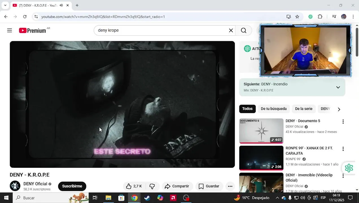Clear the search text with the X icon
Viewport: 359px width, 203px height.
click(x=231, y=30)
